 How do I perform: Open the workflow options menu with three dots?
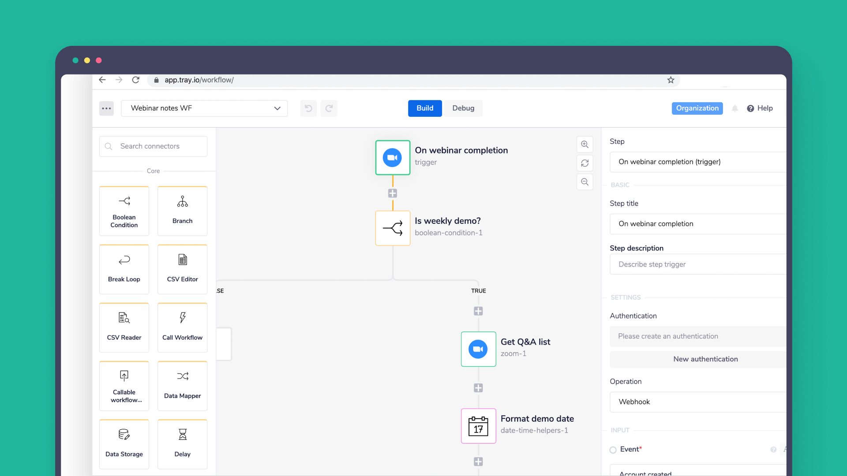106,108
